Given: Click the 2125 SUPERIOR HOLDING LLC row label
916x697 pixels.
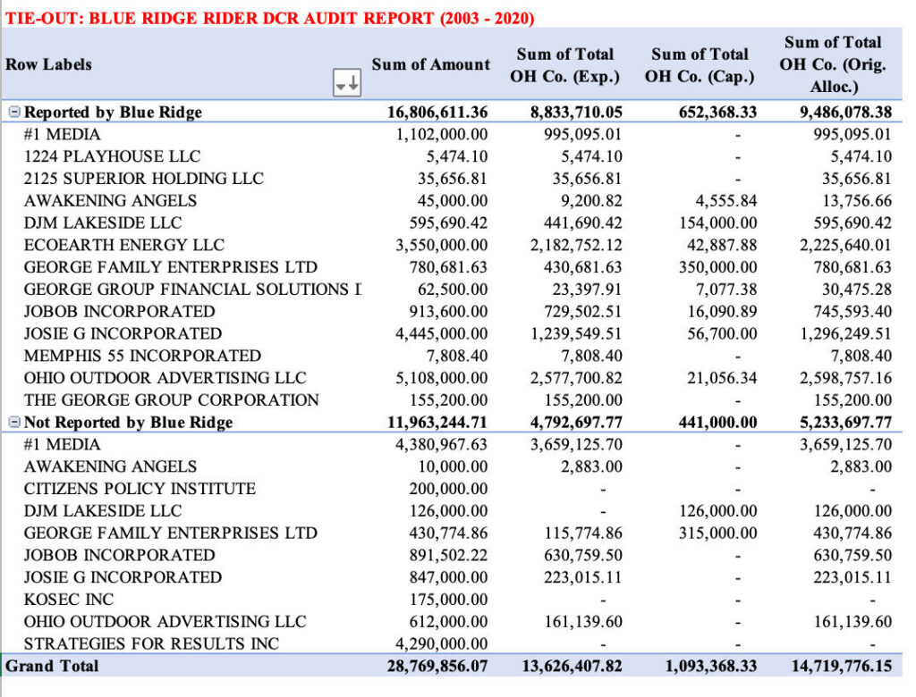Looking at the screenshot, I should click(x=143, y=179).
